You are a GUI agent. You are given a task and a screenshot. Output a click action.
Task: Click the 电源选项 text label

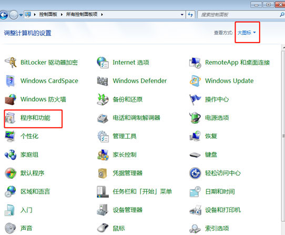pyautogui.click(x=217, y=118)
